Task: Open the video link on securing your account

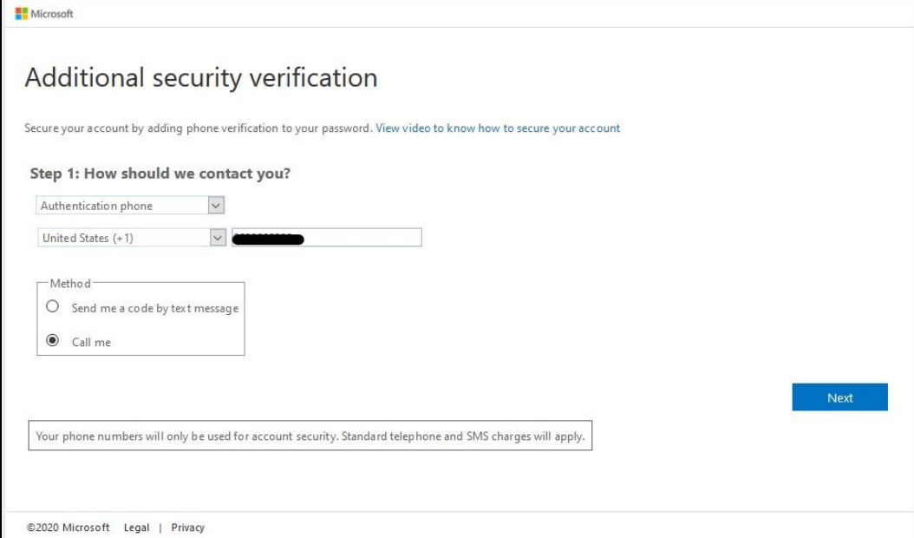Action: click(x=497, y=128)
